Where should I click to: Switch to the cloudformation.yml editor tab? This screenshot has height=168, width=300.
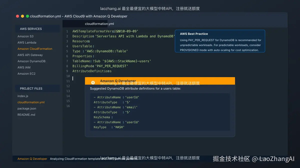99,24
